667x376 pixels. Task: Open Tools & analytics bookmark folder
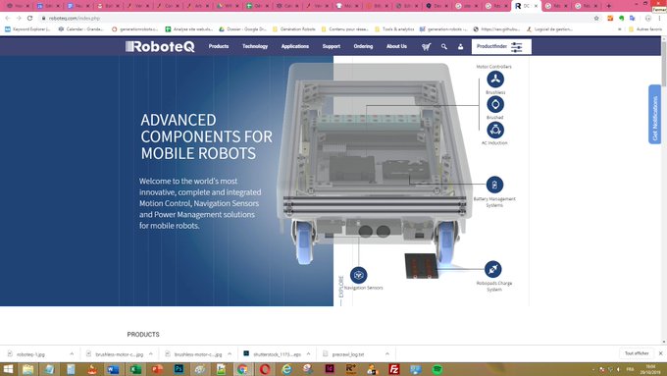coord(394,29)
